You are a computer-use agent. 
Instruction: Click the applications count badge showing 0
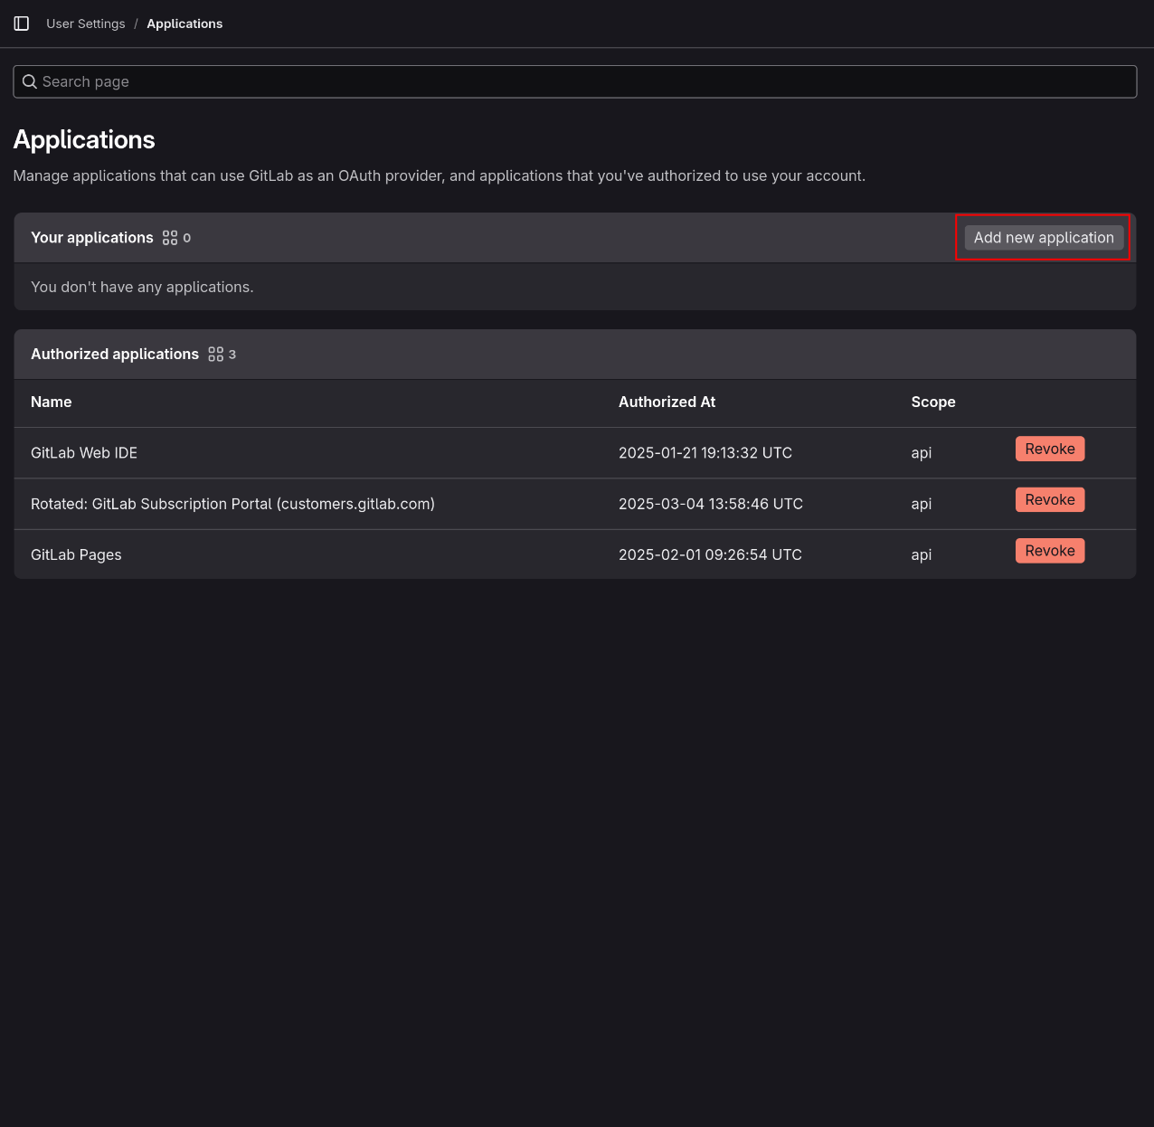tap(187, 238)
